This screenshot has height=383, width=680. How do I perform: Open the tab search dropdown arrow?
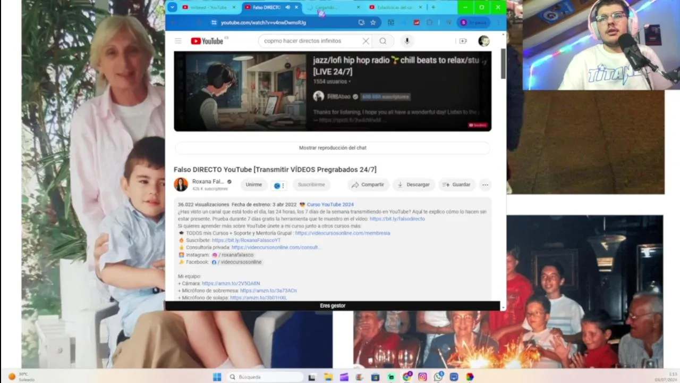(172, 7)
